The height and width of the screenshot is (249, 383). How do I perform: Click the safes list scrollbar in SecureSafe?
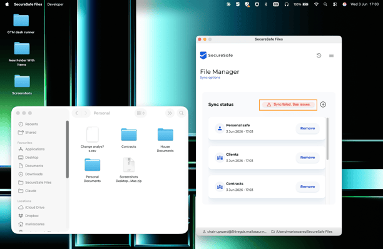327,139
